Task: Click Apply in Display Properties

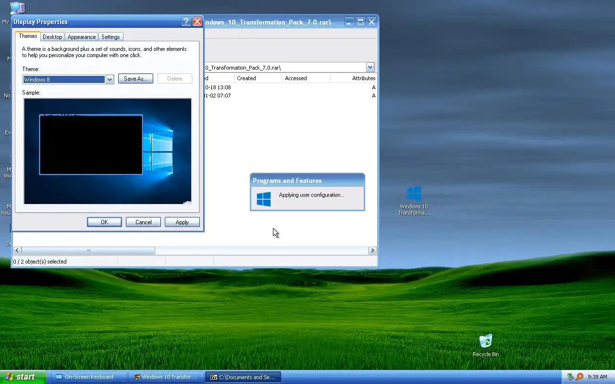Action: [x=182, y=222]
